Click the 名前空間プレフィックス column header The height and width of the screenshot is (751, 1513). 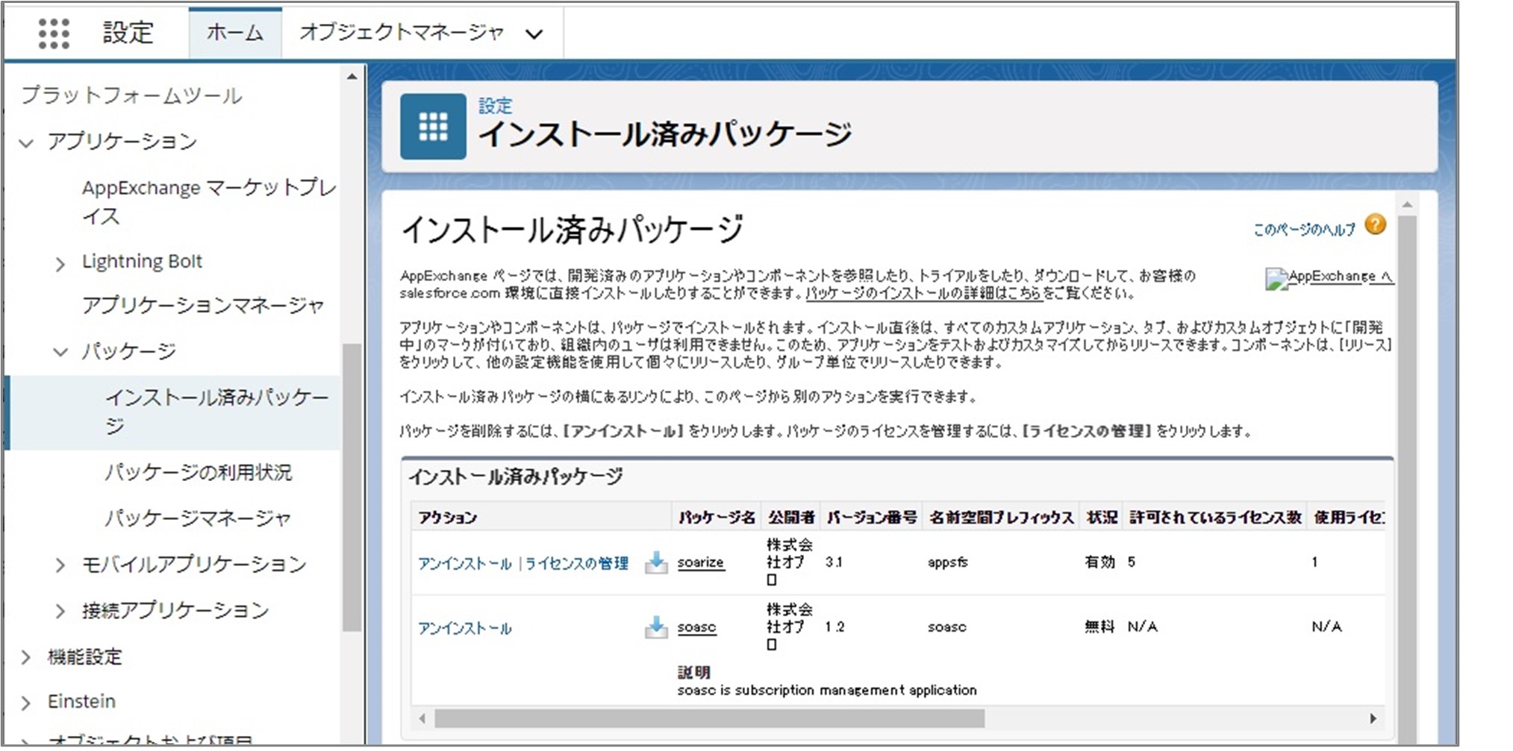1002,517
